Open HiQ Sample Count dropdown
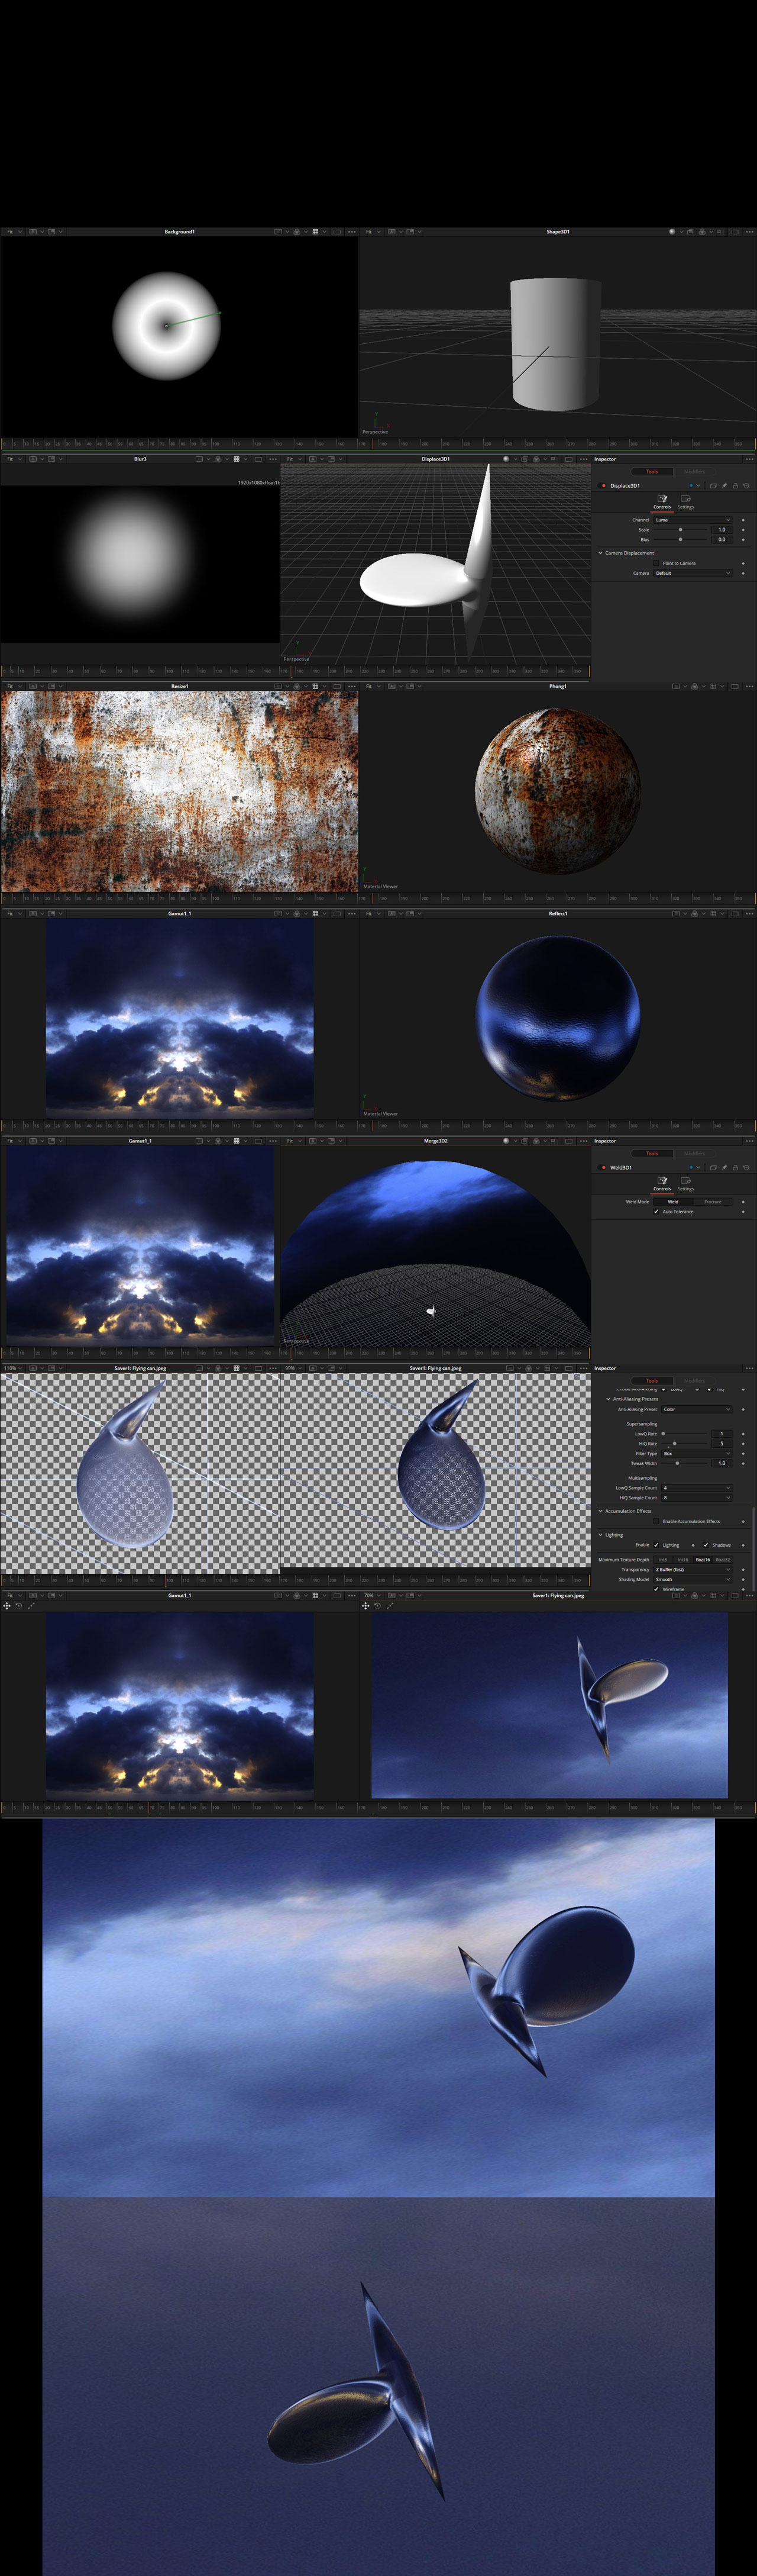 tap(697, 1498)
